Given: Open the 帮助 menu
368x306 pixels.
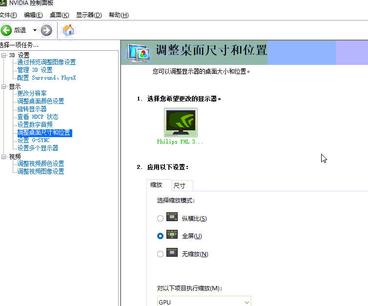Looking at the screenshot, I should (x=119, y=15).
